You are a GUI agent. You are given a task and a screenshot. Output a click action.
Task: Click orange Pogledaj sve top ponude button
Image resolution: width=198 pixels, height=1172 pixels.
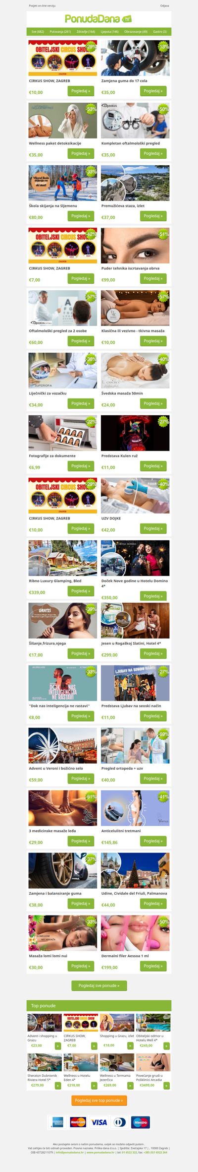coord(99,1100)
